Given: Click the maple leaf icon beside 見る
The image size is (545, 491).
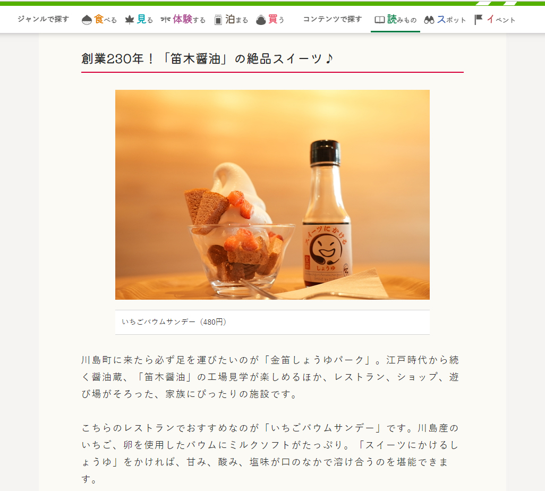Looking at the screenshot, I should click(x=129, y=20).
